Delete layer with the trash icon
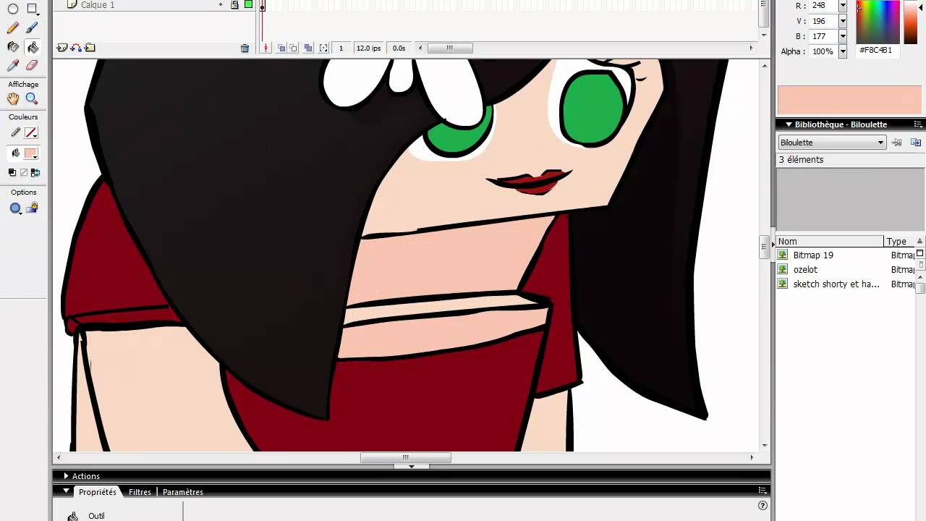The height and width of the screenshot is (521, 926). 245,48
